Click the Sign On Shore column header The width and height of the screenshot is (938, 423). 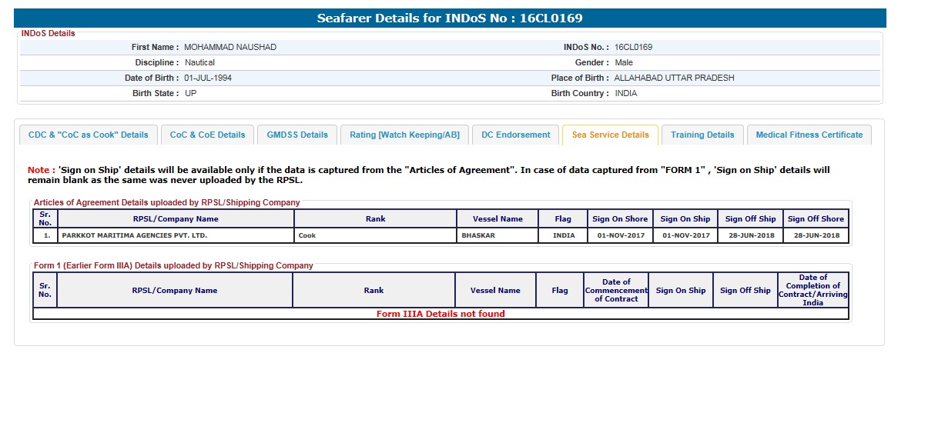[x=620, y=219]
